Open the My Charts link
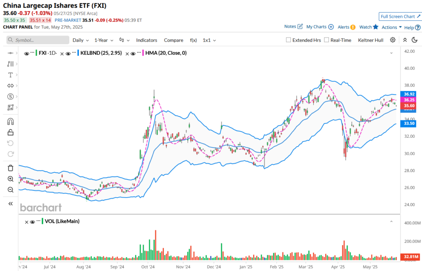The height and width of the screenshot is (271, 422). coord(319,27)
